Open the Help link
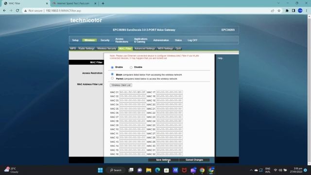 click(220, 58)
